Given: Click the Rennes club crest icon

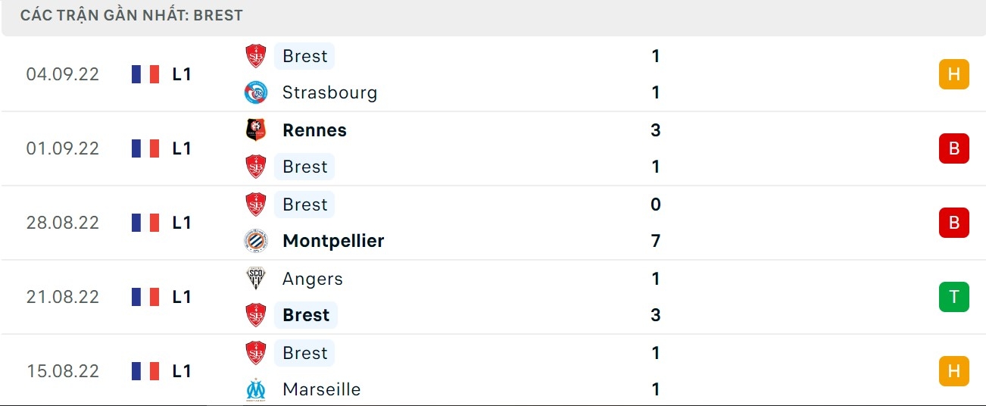Looking at the screenshot, I should click(x=256, y=130).
